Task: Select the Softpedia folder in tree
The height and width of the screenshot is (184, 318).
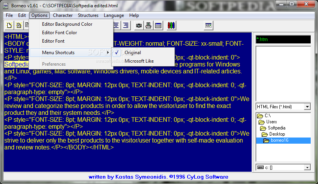Action: pyautogui.click(x=273, y=128)
